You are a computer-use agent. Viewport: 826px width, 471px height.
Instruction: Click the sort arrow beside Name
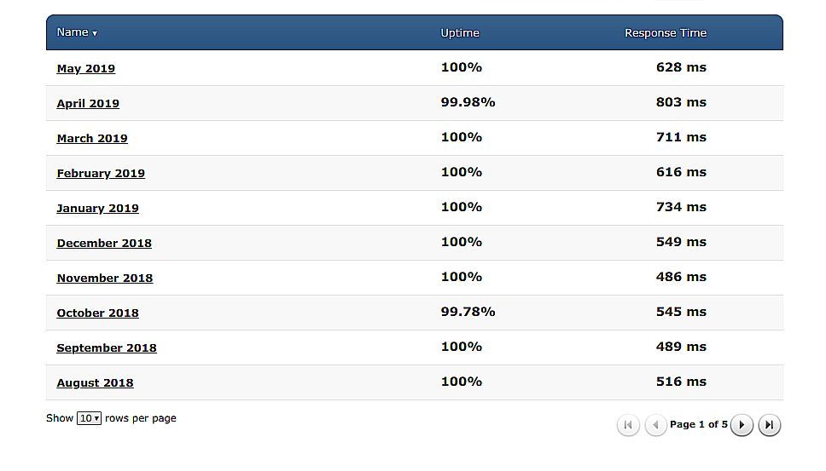[95, 33]
